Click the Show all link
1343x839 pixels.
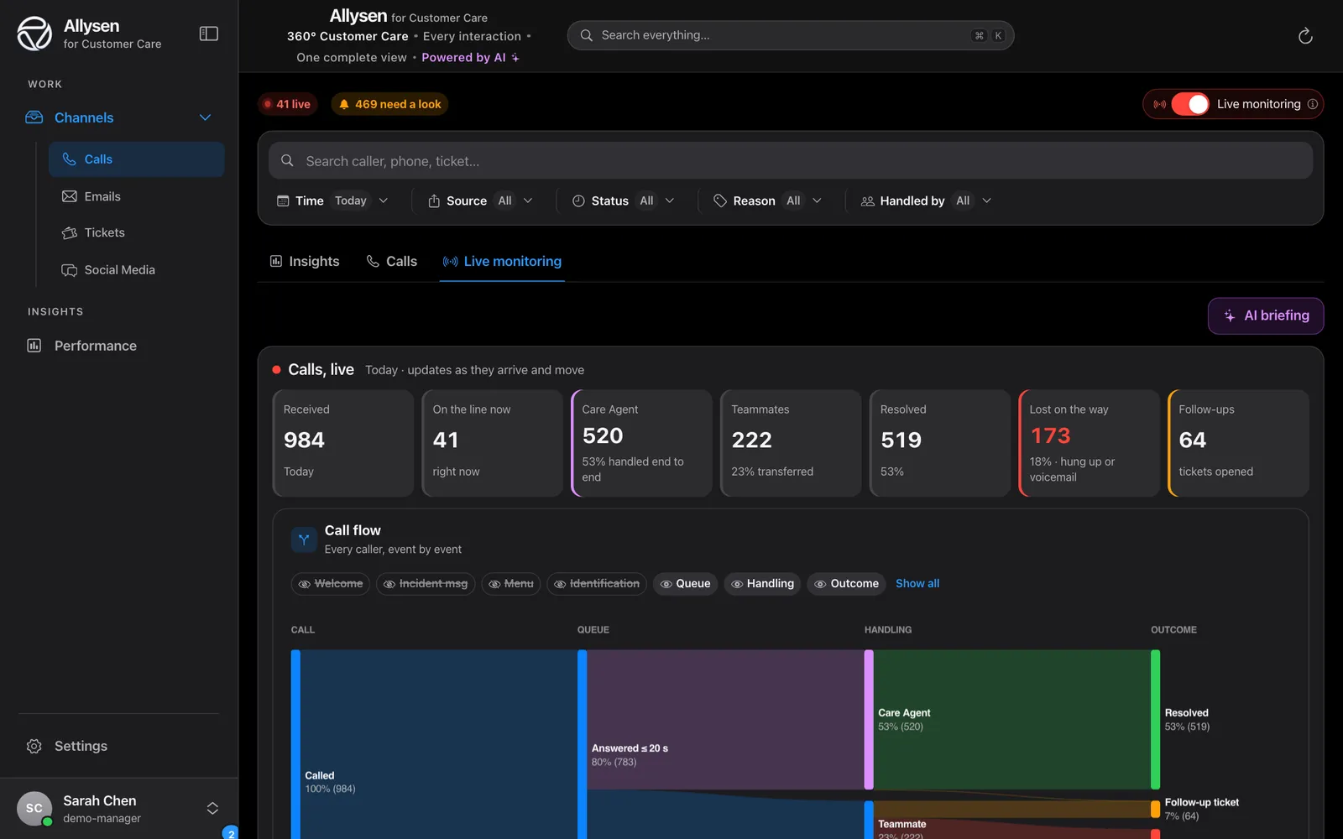(917, 584)
